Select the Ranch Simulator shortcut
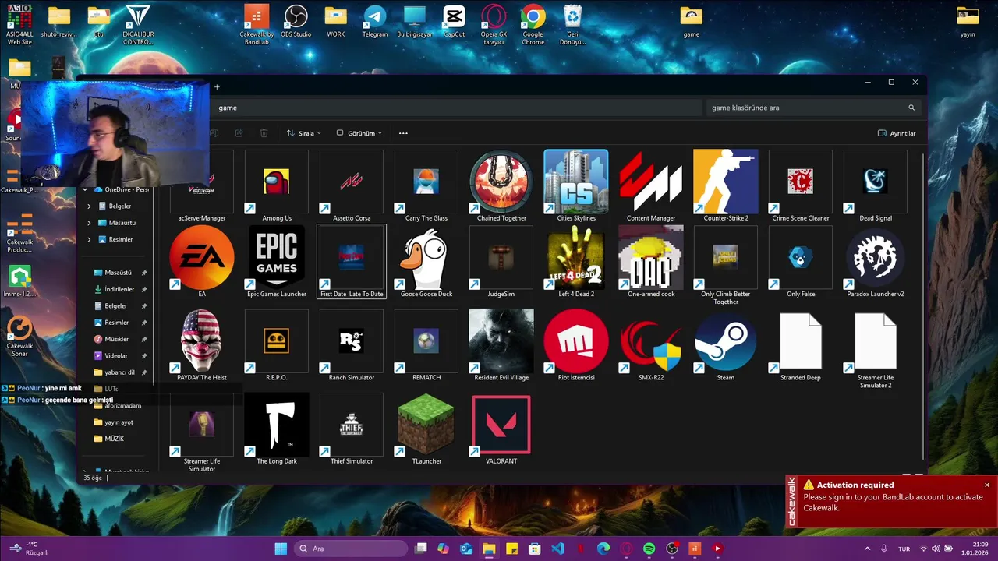The image size is (998, 561). point(352,341)
